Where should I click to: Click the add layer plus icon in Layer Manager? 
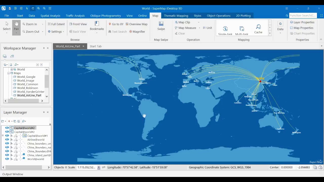(x=9, y=121)
